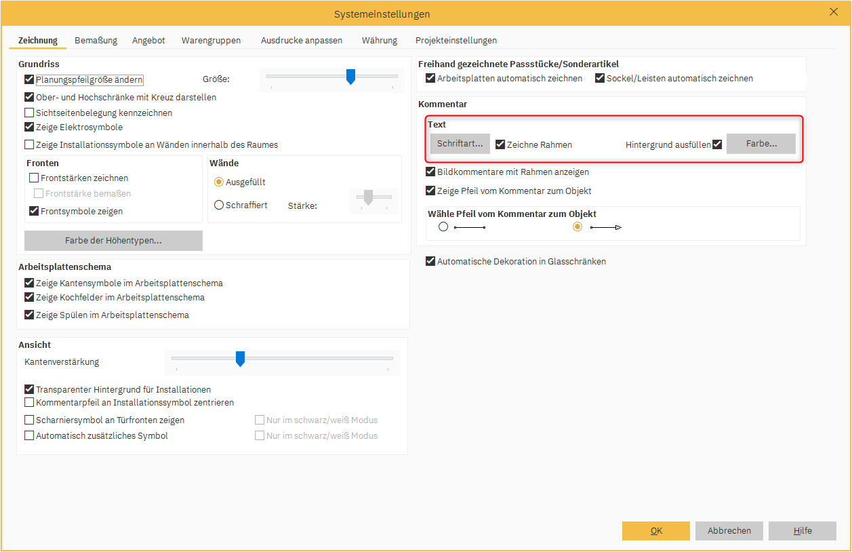This screenshot has width=852, height=552.
Task: Close the Systemeinstellungen dialog
Action: tap(834, 12)
